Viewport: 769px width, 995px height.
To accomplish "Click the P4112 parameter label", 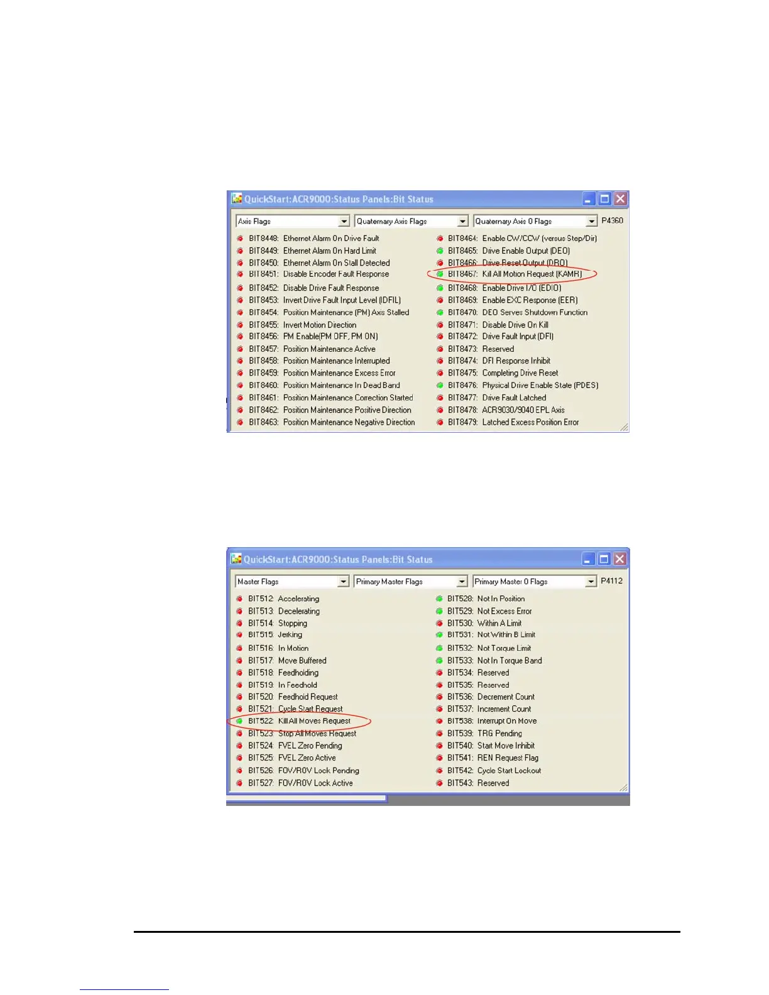I will [x=611, y=580].
